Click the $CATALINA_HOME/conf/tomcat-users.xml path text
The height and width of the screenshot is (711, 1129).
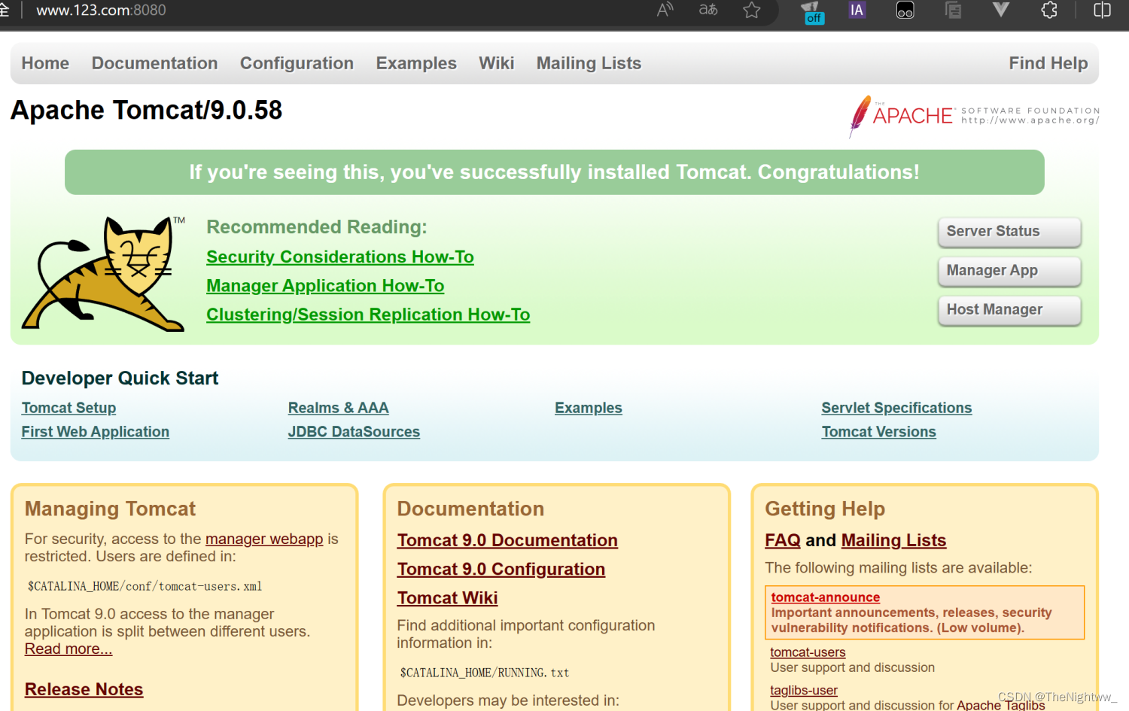(145, 586)
